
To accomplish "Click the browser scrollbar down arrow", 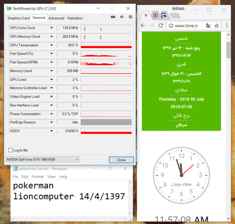I will click(x=228, y=219).
